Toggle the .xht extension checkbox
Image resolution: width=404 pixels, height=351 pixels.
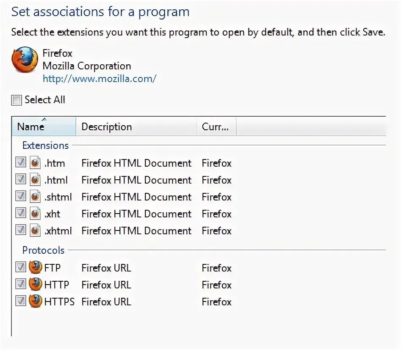21,213
